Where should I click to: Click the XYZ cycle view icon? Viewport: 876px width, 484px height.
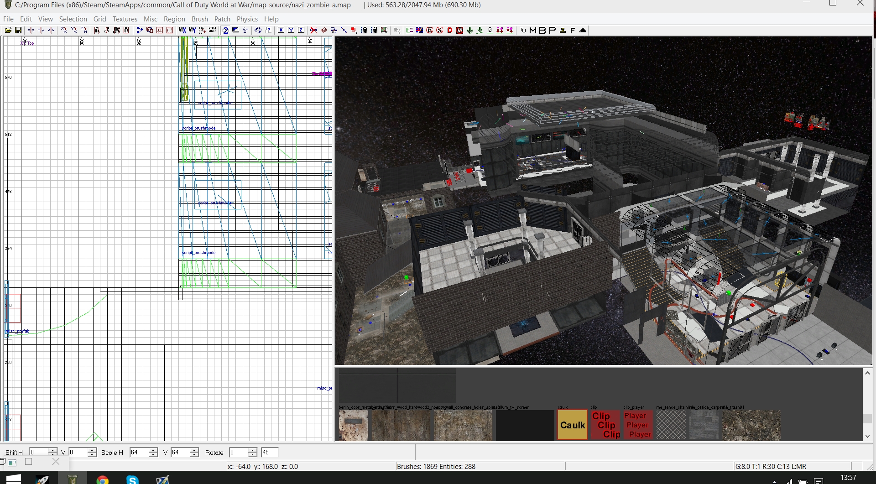coord(245,30)
